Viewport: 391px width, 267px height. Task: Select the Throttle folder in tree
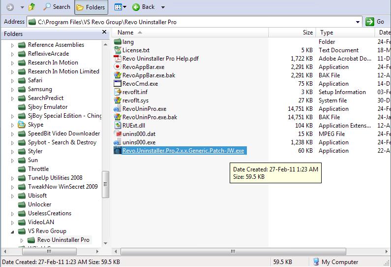click(x=38, y=169)
